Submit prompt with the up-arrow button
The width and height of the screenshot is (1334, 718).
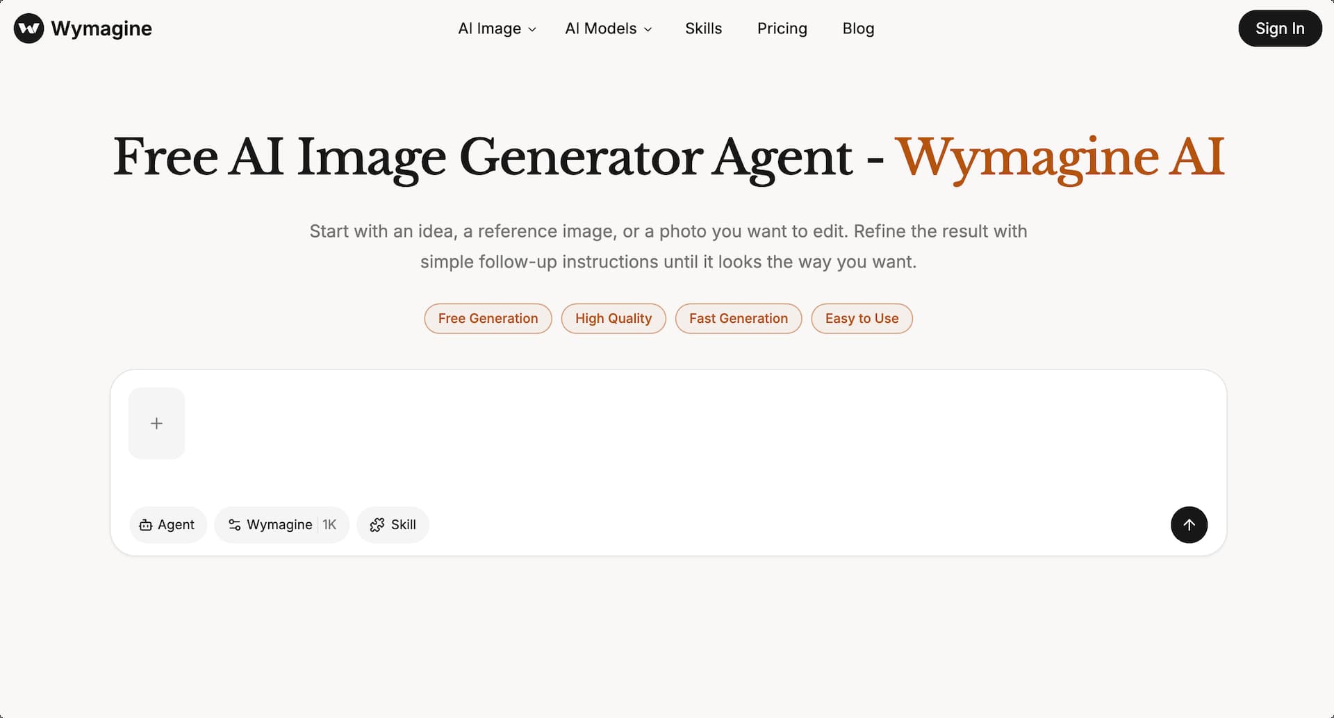1189,524
